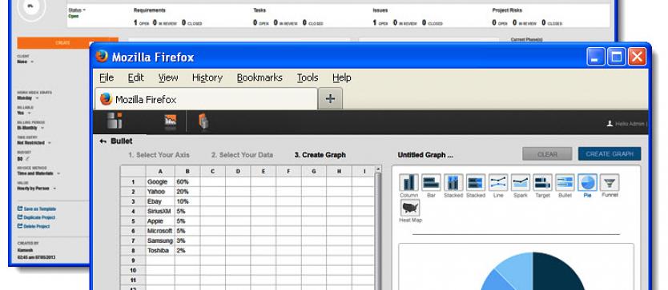Viewport: 668px width, 290px height.
Task: Click the orange CREATE button in background window
Action: tap(63, 43)
